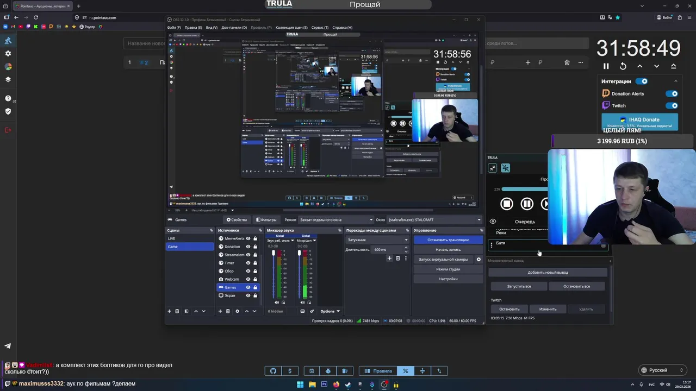Enable Режим студии in OBS controls
This screenshot has height=391, width=696.
(x=449, y=269)
